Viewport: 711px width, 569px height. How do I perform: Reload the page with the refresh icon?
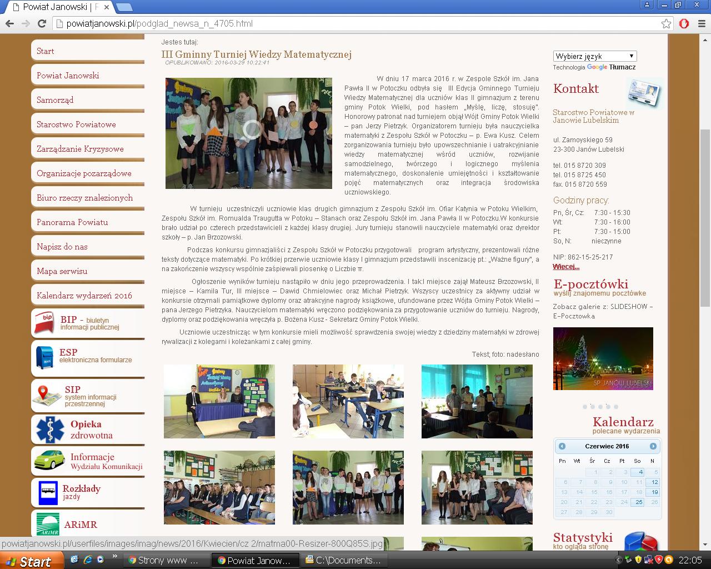click(42, 23)
